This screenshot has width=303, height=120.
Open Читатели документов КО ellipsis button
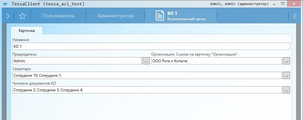(x=286, y=90)
